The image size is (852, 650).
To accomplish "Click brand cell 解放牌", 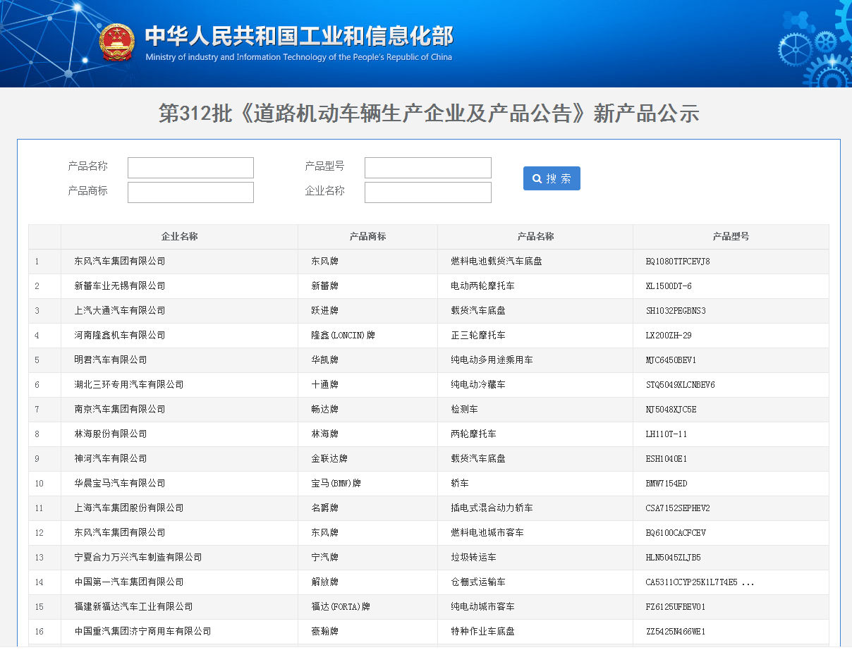I will click(324, 582).
